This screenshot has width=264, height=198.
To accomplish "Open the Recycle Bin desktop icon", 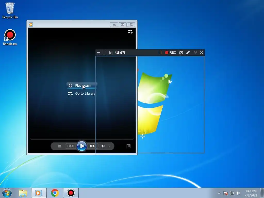I will (10, 10).
